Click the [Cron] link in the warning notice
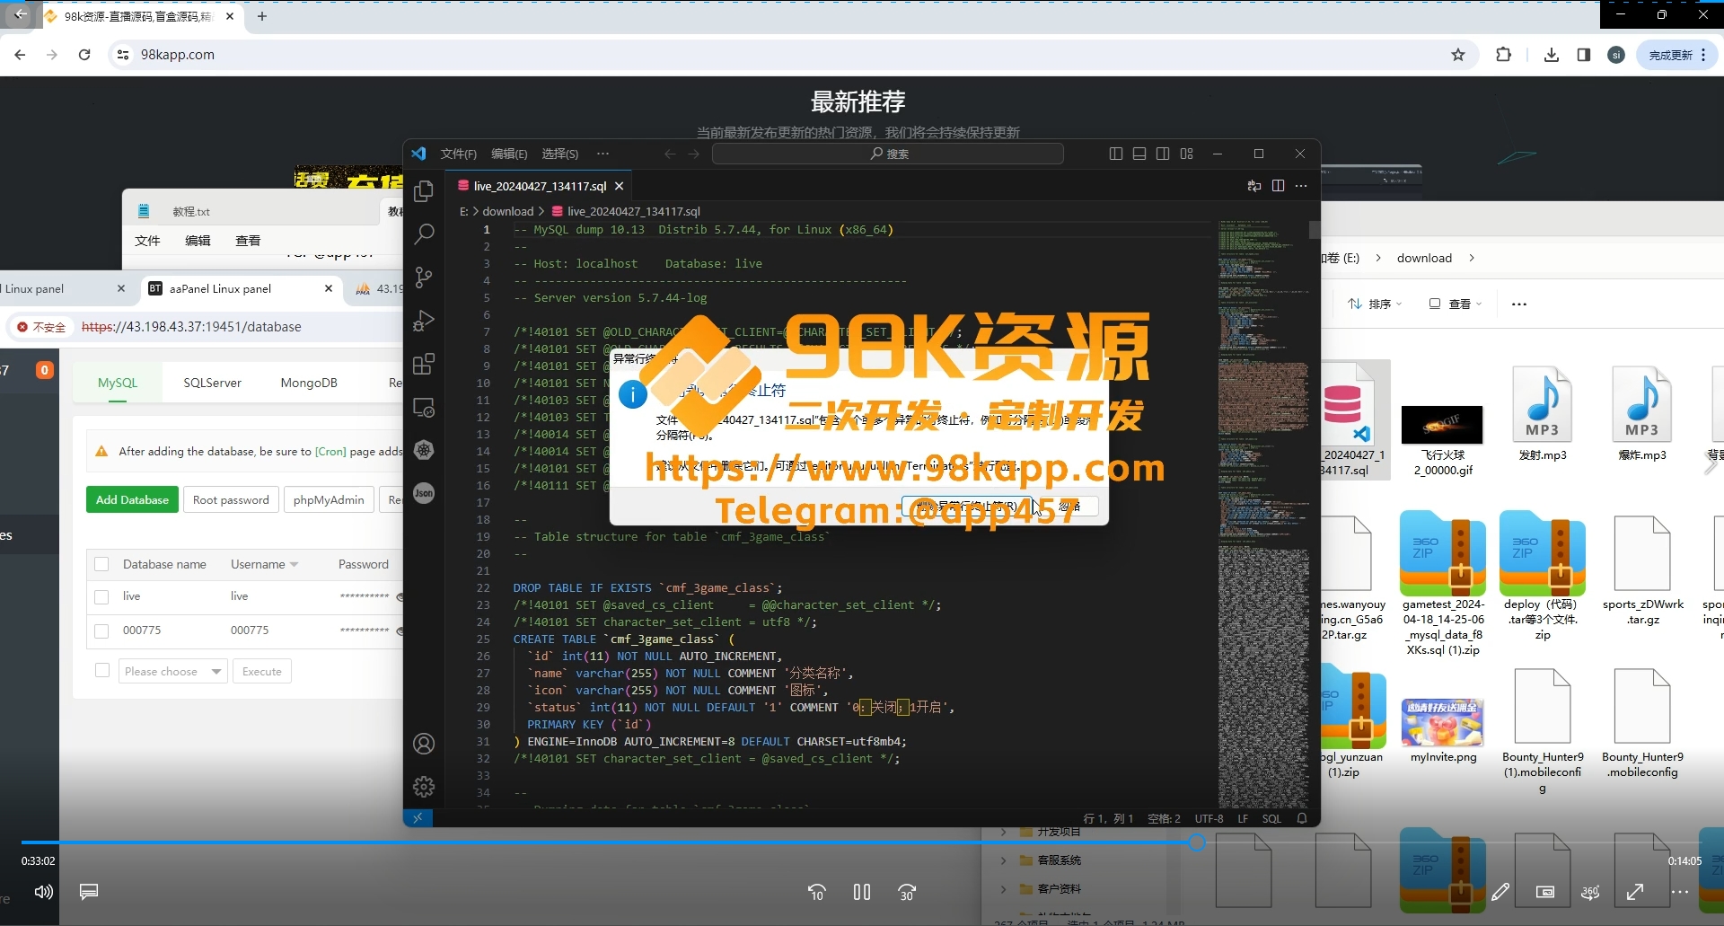1724x926 pixels. pyautogui.click(x=330, y=452)
